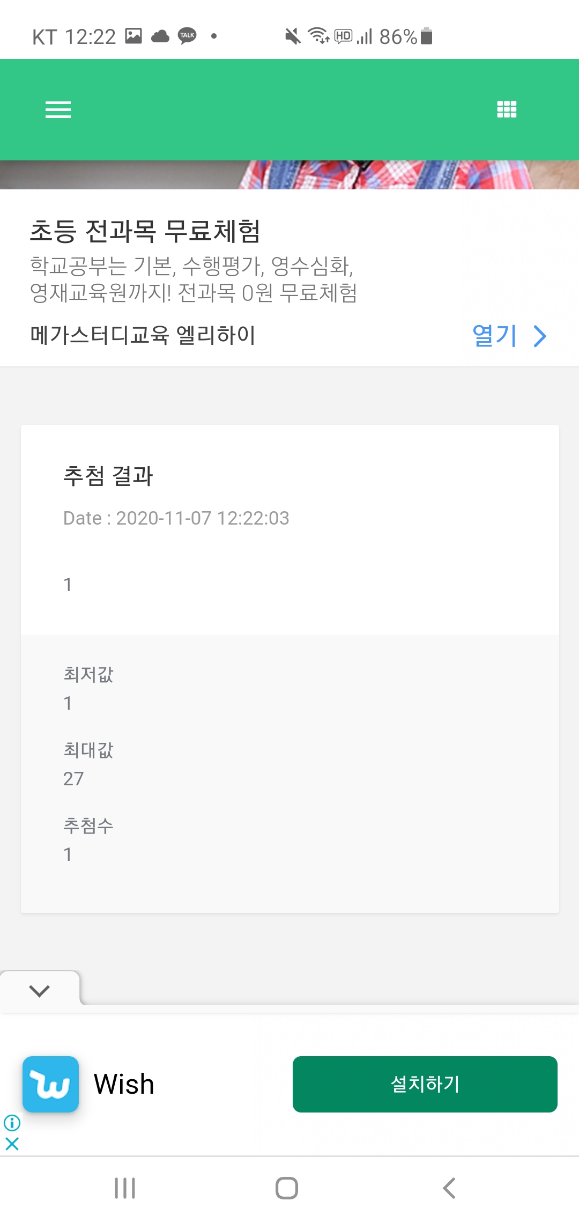Tap the ad info icon

pyautogui.click(x=12, y=1122)
